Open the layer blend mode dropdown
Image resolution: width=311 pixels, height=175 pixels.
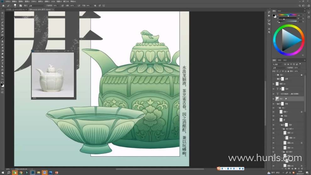point(279,68)
